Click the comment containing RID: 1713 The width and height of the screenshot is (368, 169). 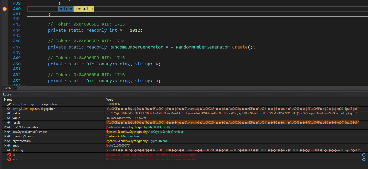click(86, 24)
